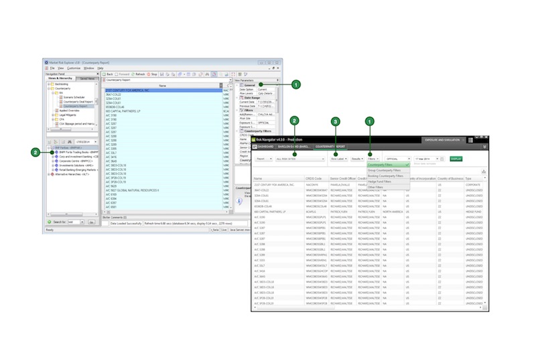Viewport: 536px width, 355px height.
Task: Open the OFFICIAL exposure dropdown
Action: coord(397,159)
